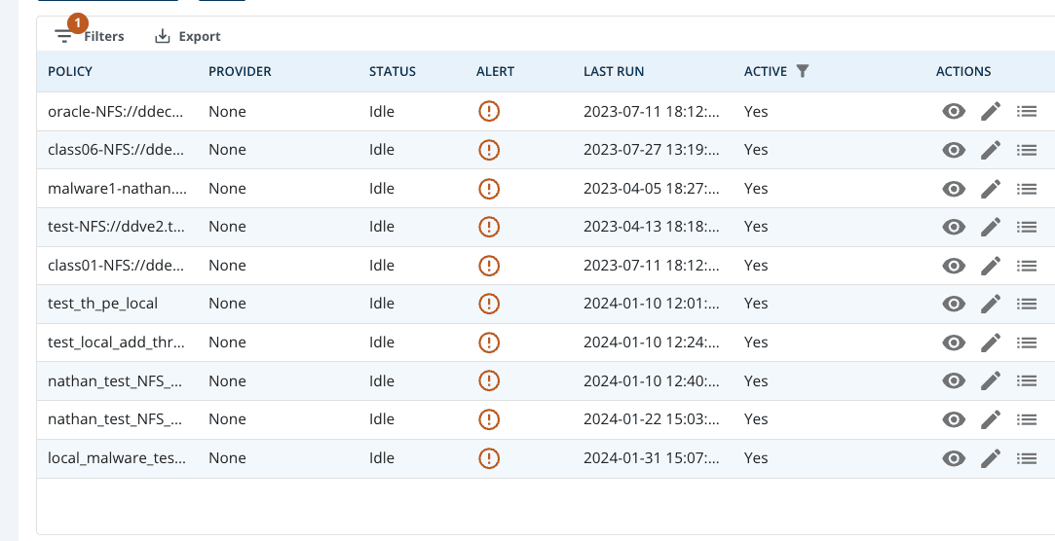Export the policy list
1055x541 pixels.
pos(188,36)
